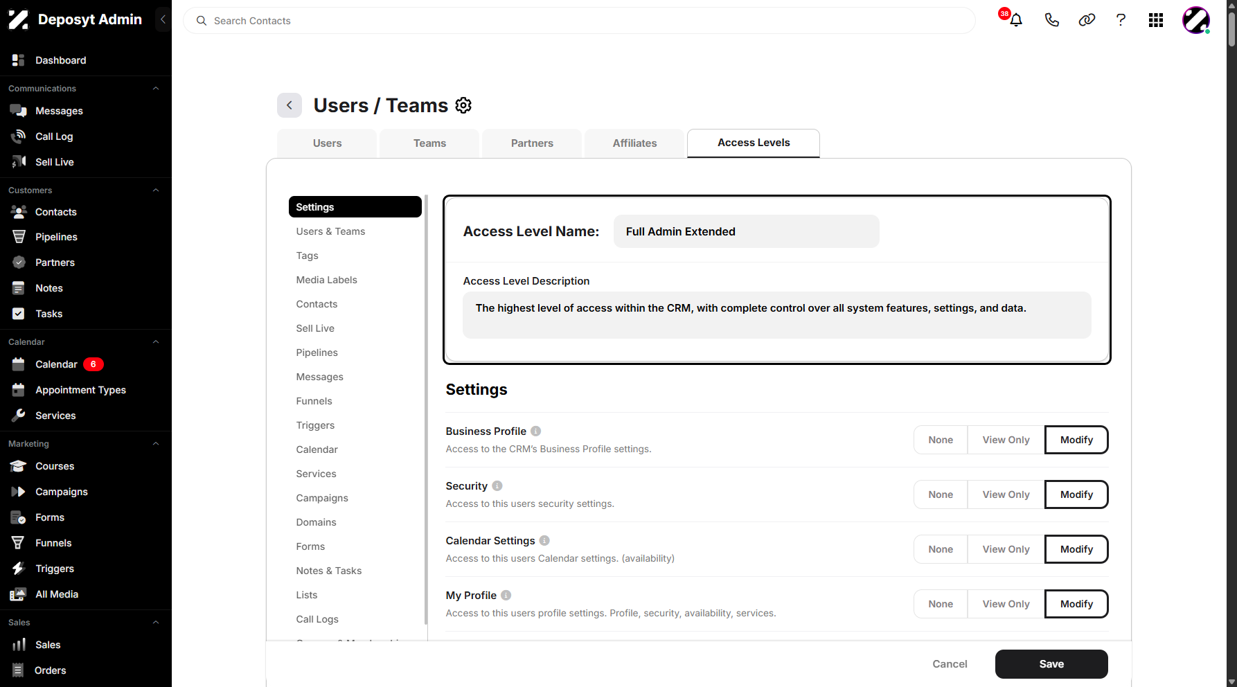1237x687 pixels.
Task: Open the notifications bell icon
Action: 1016,20
